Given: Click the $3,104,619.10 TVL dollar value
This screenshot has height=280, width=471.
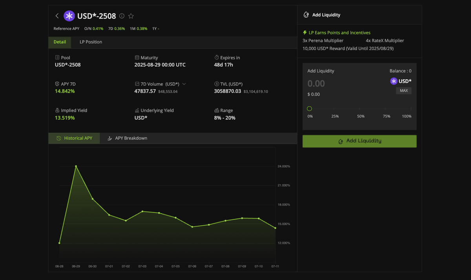Looking at the screenshot, I should click(256, 92).
